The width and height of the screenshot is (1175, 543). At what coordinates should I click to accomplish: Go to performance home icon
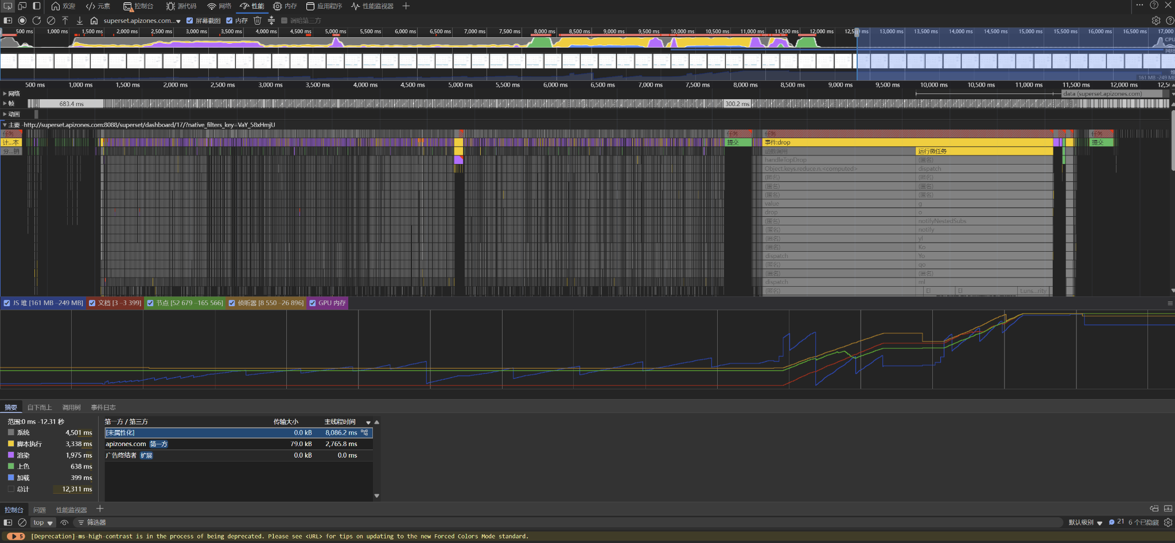[x=94, y=20]
